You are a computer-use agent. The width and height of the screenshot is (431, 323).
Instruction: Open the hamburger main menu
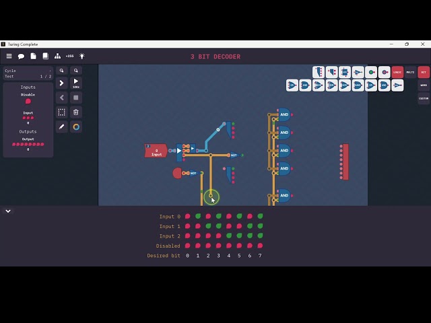point(9,56)
